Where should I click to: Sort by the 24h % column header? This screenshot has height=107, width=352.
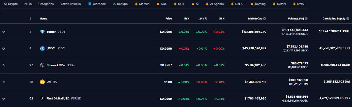point(203,19)
